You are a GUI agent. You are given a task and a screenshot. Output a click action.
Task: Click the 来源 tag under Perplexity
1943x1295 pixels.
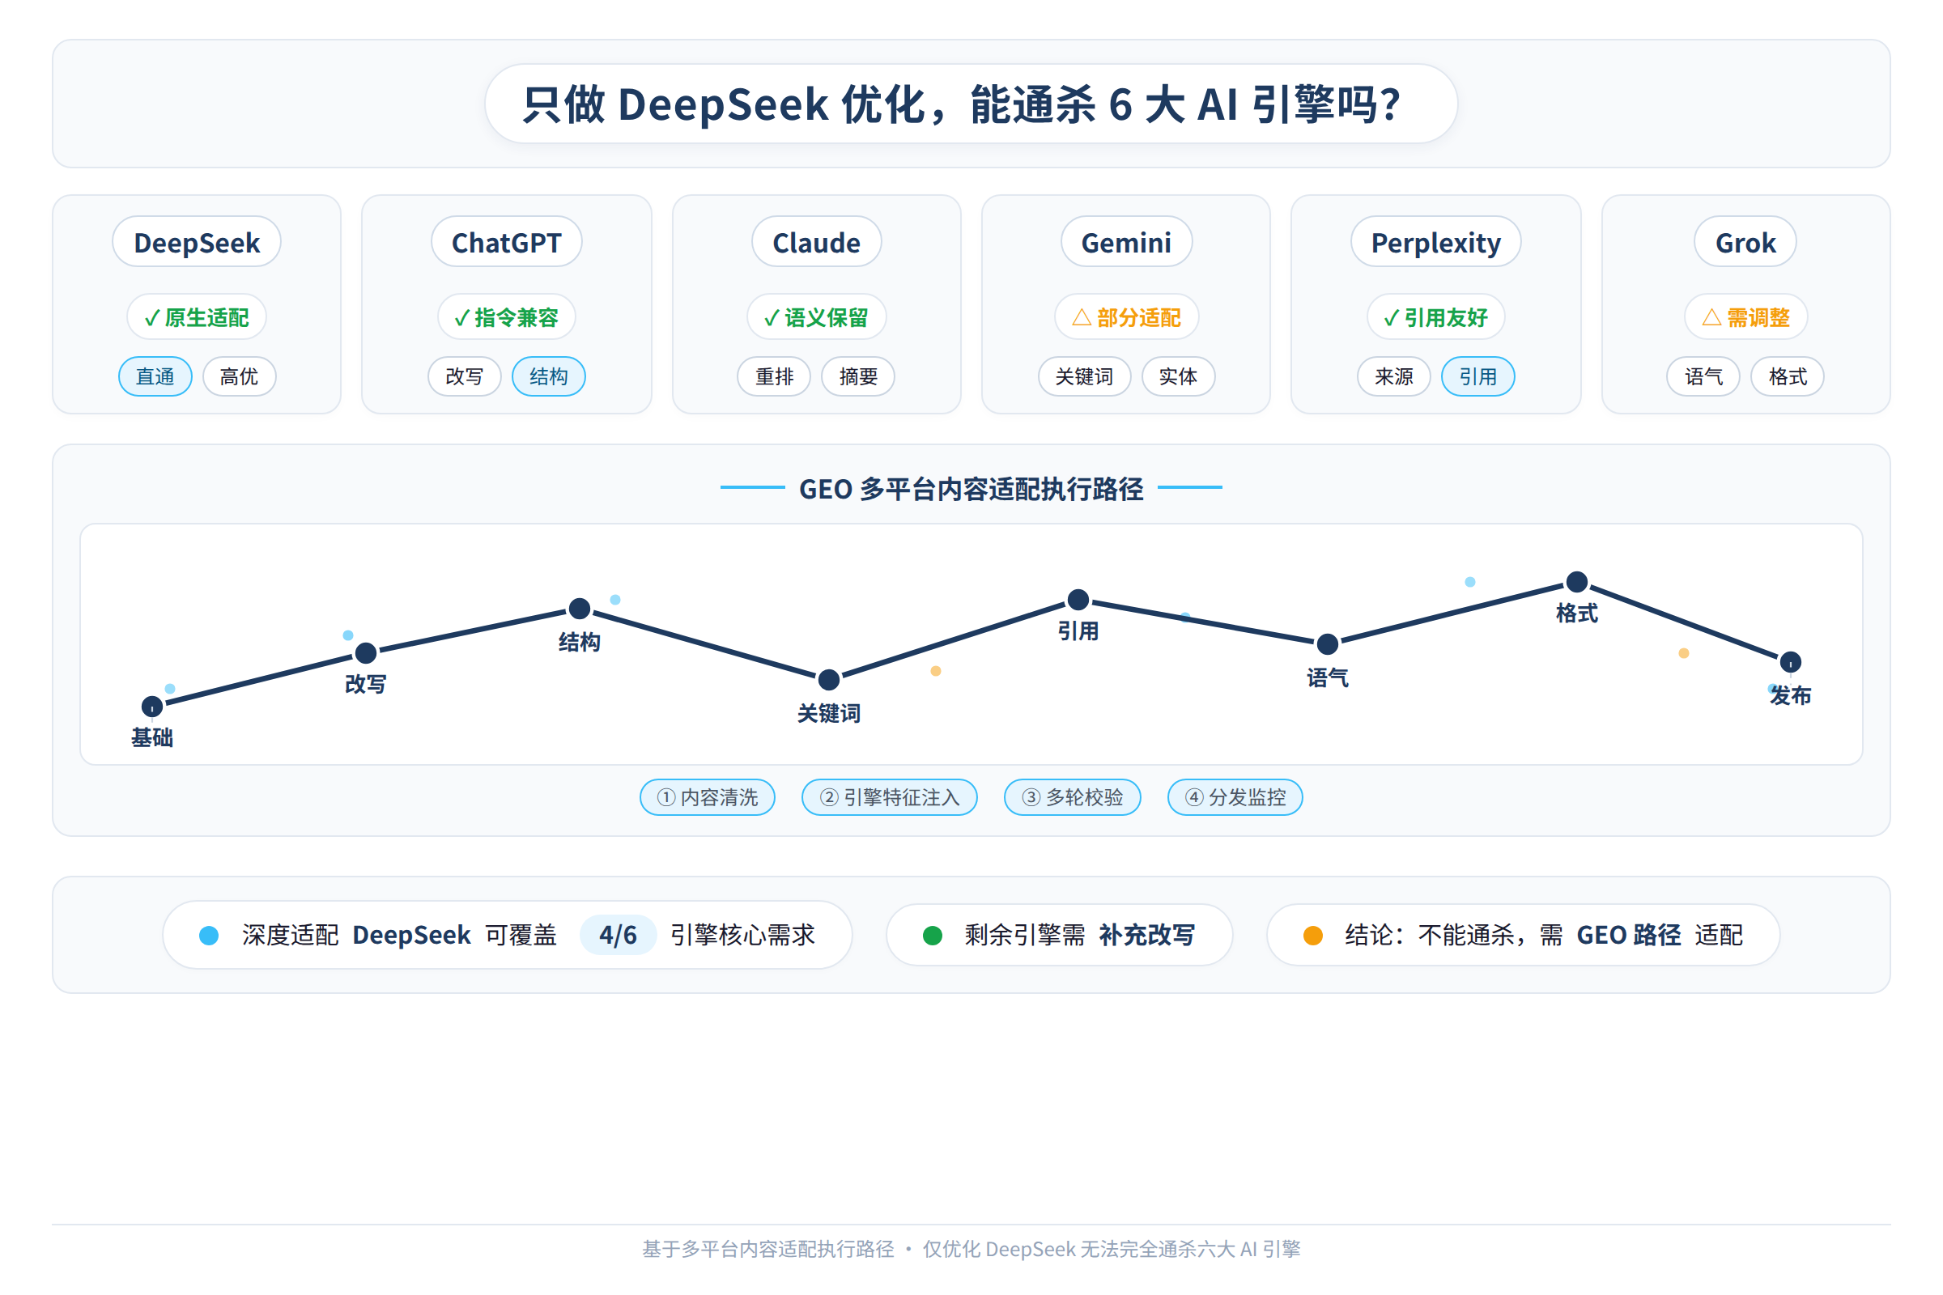click(x=1393, y=376)
